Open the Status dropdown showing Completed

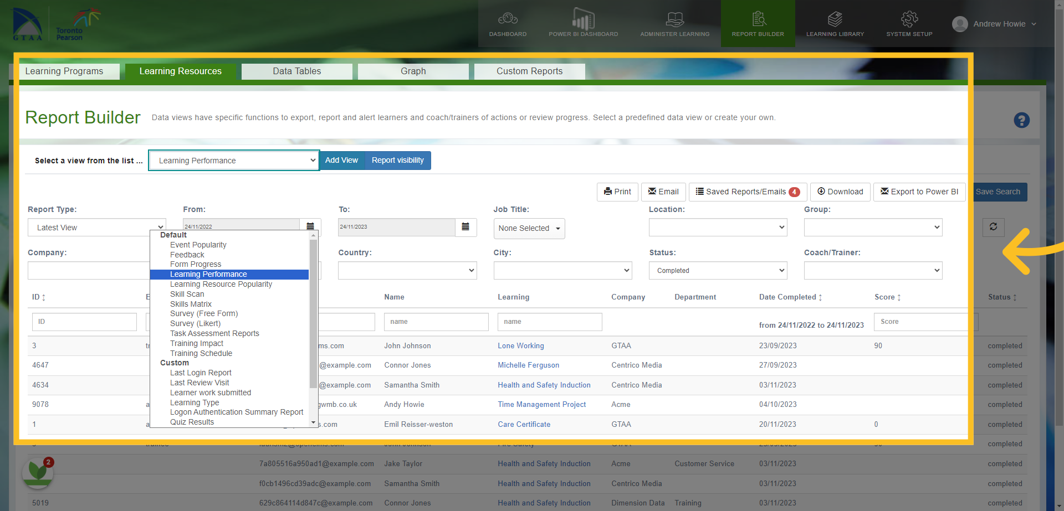point(718,271)
